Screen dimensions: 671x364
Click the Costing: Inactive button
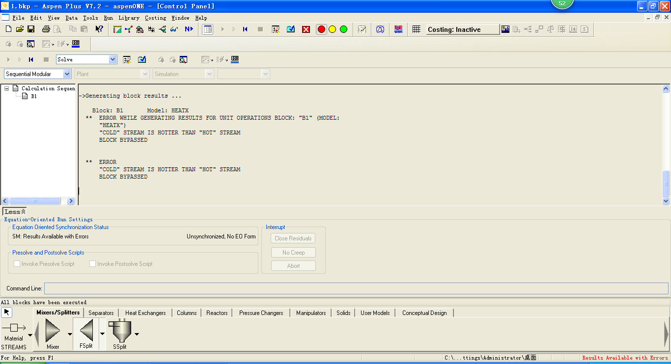point(463,29)
